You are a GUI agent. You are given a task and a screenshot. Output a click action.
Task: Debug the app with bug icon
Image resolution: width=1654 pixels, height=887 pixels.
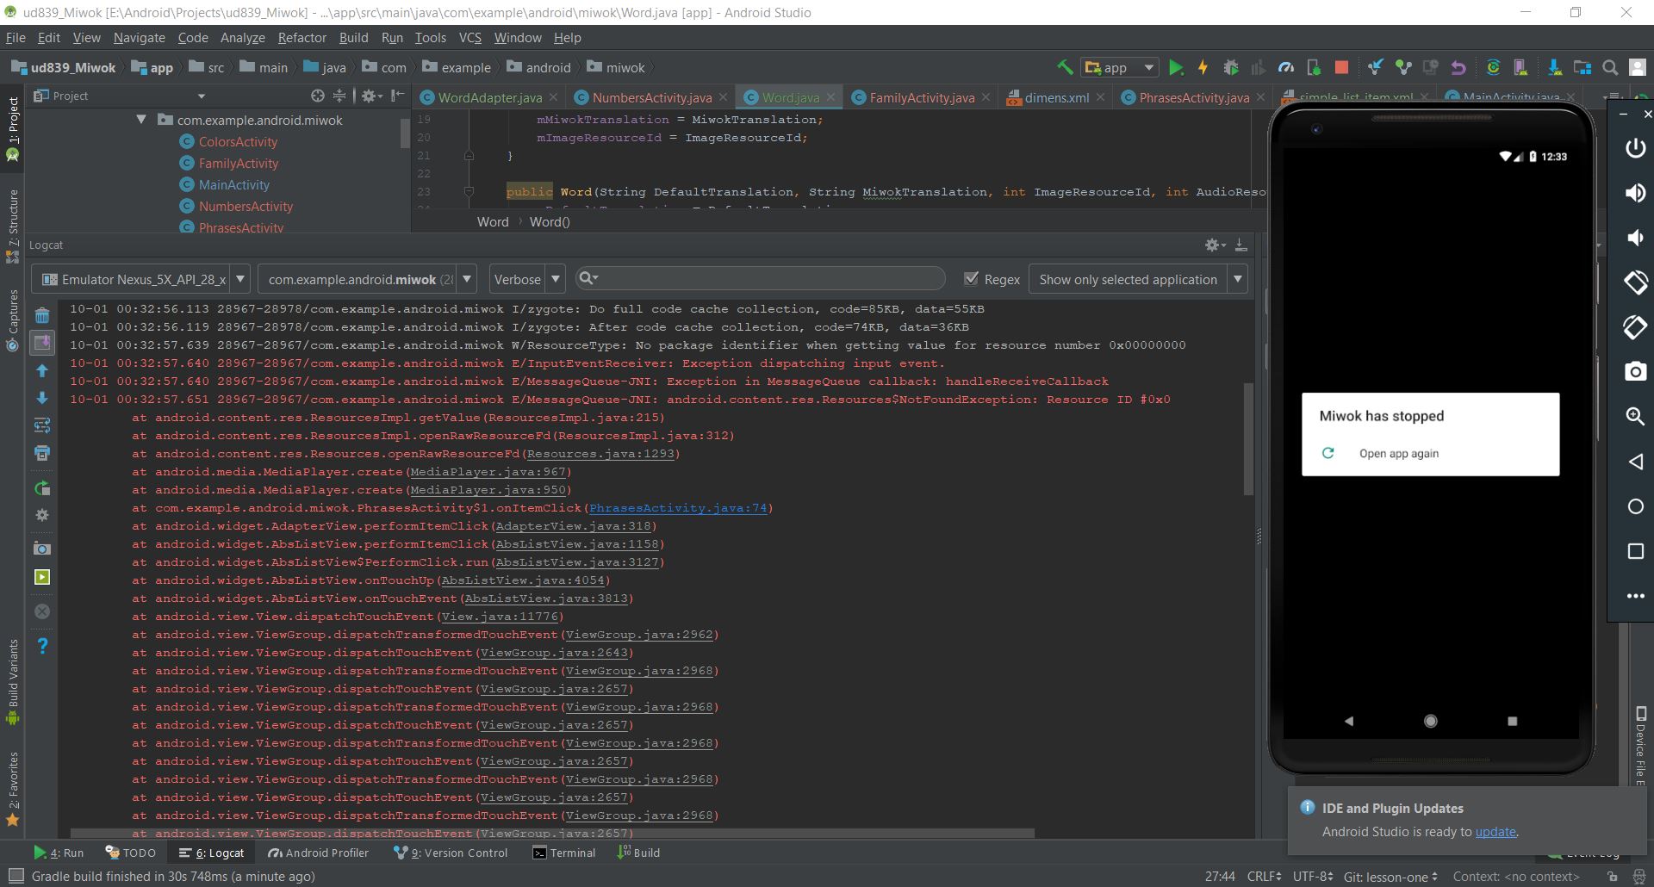click(x=1232, y=67)
